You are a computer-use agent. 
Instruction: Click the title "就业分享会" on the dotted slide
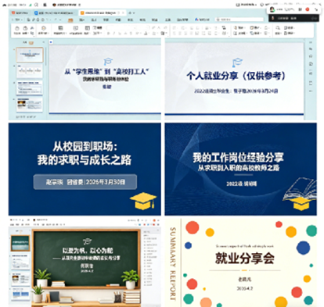pos(244,258)
